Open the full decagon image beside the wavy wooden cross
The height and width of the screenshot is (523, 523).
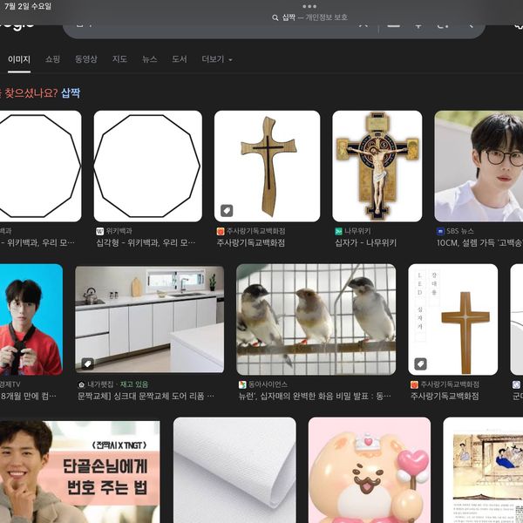[148, 166]
